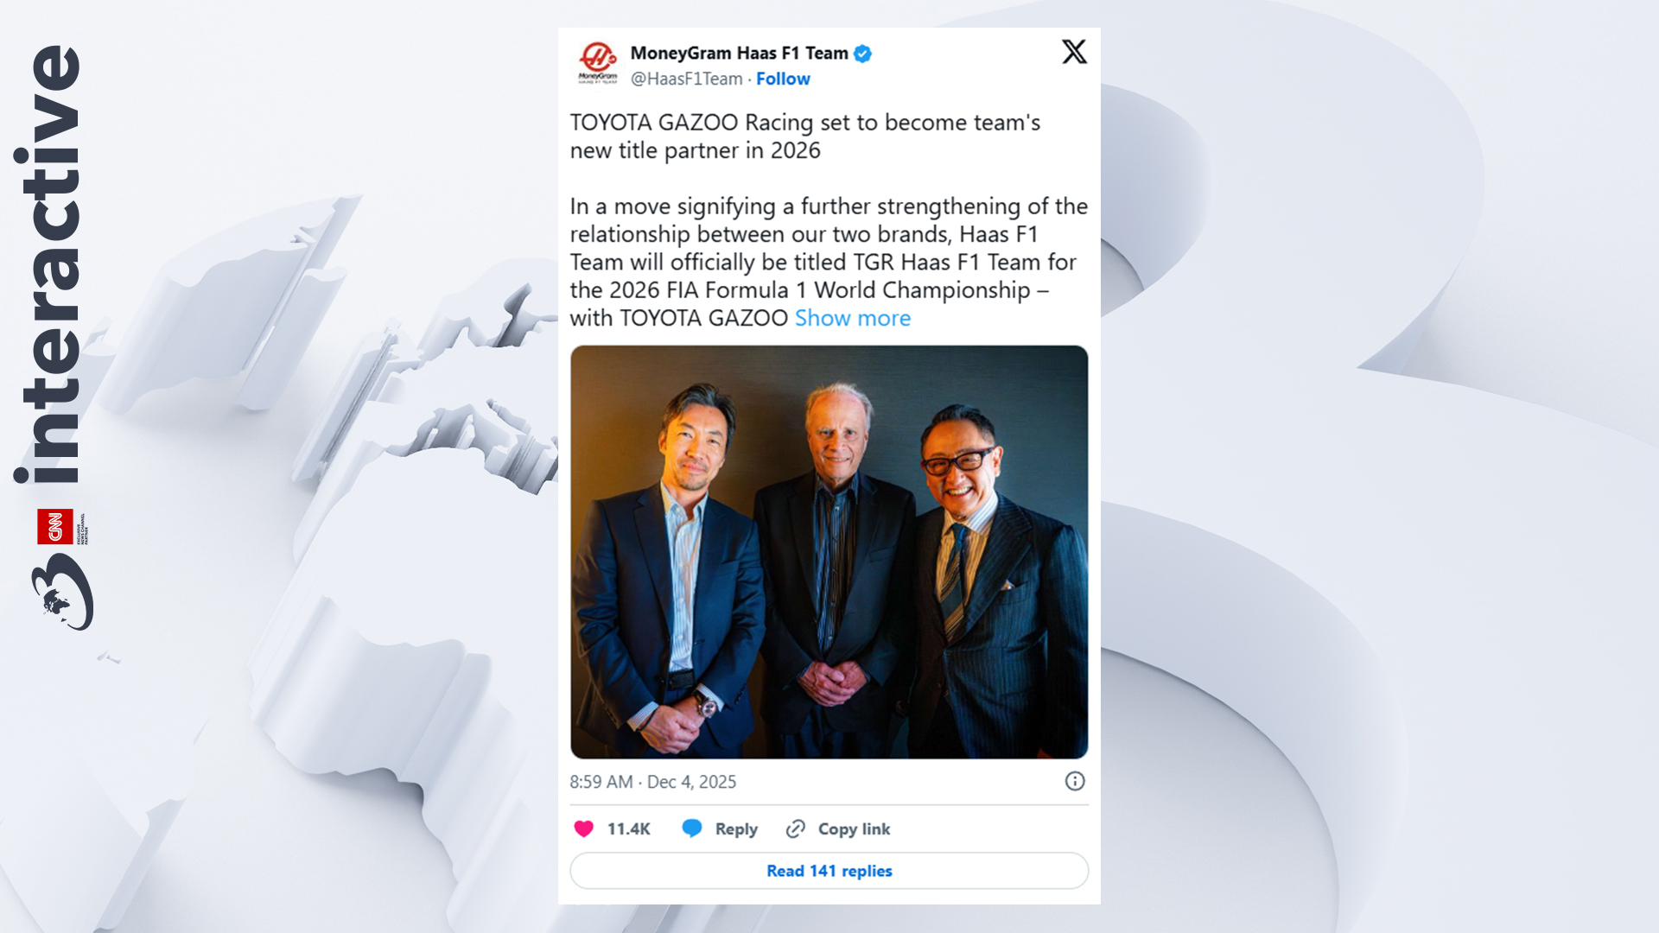Image resolution: width=1659 pixels, height=933 pixels.
Task: Click the blue verified badge
Action: tap(862, 54)
